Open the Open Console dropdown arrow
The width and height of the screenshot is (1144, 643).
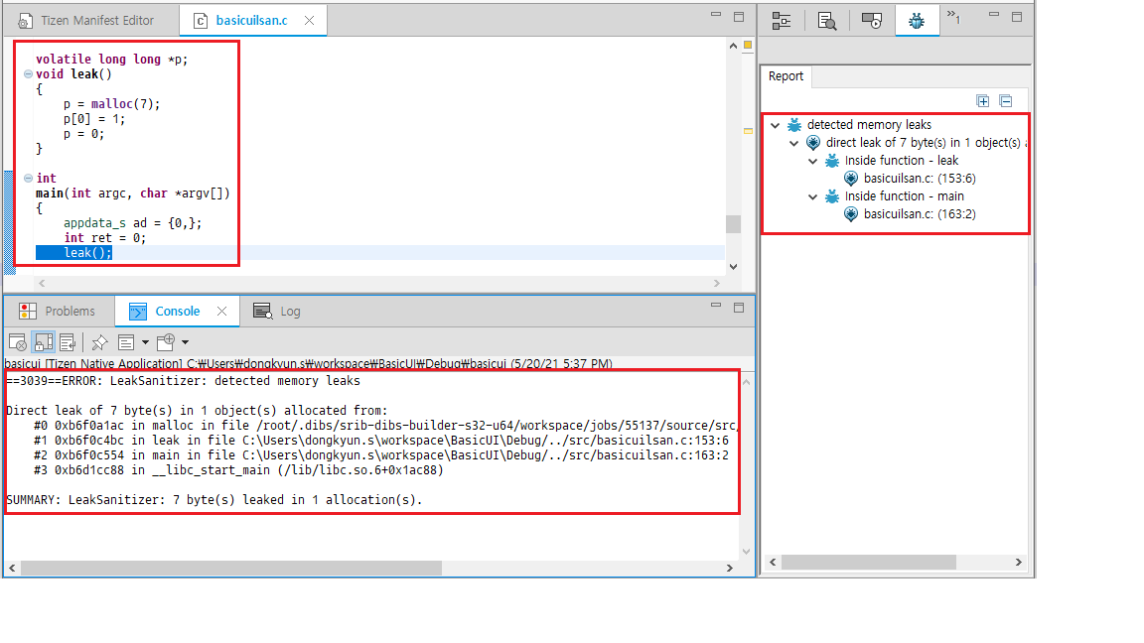pos(185,342)
